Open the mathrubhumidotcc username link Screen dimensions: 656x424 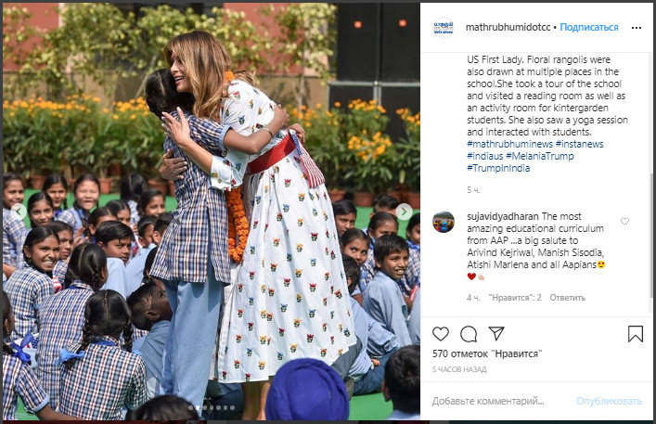click(x=508, y=27)
